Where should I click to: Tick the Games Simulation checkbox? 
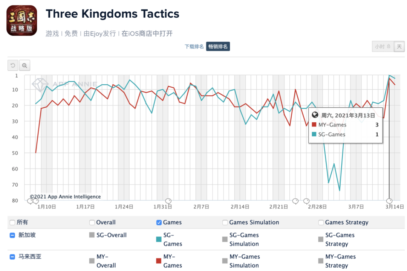coord(225,222)
